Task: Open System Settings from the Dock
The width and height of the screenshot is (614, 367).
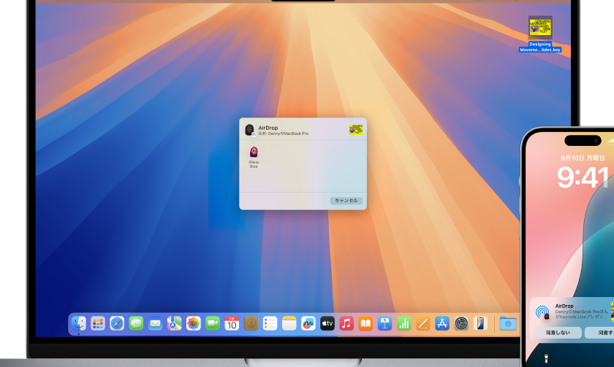Action: pyautogui.click(x=461, y=323)
